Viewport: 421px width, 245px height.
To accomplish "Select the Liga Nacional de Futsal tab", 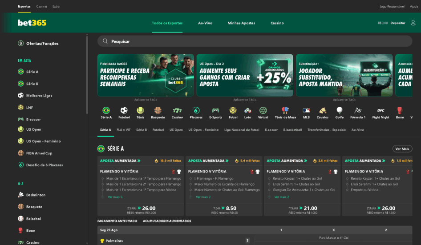I will (x=242, y=130).
